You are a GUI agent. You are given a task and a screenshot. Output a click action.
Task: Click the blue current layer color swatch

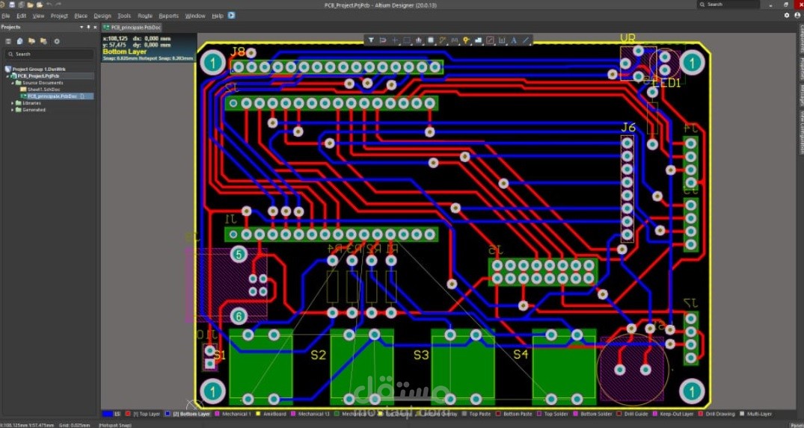tap(108, 414)
